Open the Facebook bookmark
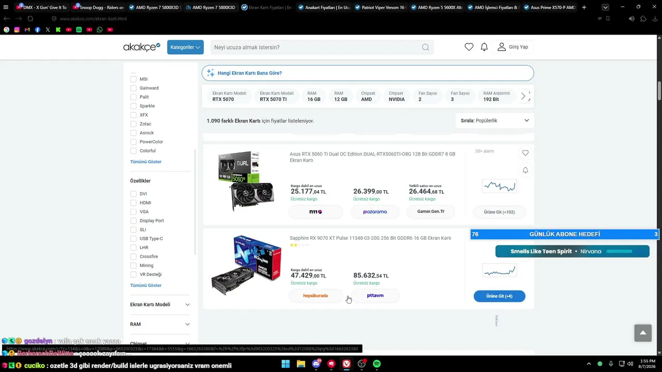 [37, 30]
